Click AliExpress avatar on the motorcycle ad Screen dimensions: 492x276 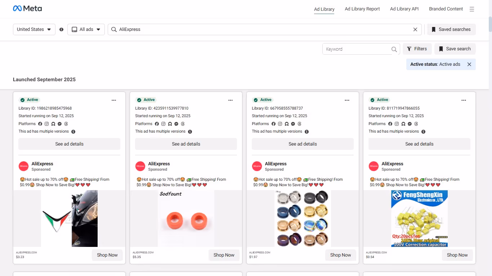tap(23, 166)
